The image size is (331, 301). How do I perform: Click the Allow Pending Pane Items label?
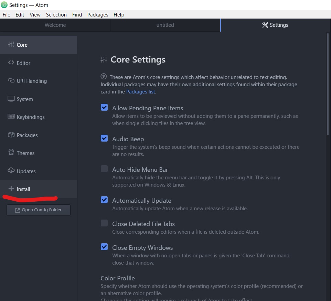click(148, 108)
